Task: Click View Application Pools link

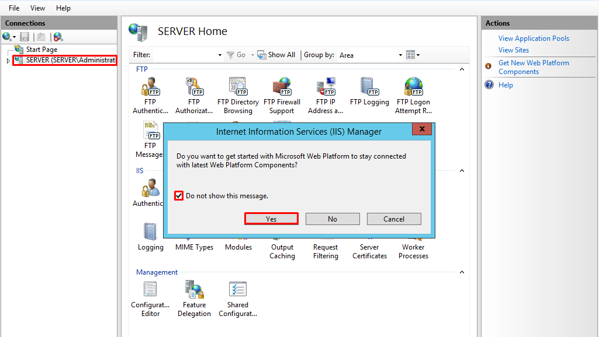Action: tap(534, 38)
